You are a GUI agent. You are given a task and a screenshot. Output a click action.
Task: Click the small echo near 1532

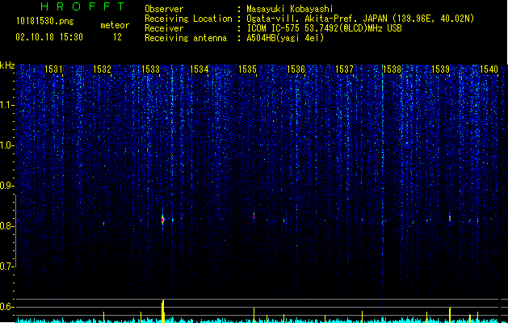[x=103, y=224]
